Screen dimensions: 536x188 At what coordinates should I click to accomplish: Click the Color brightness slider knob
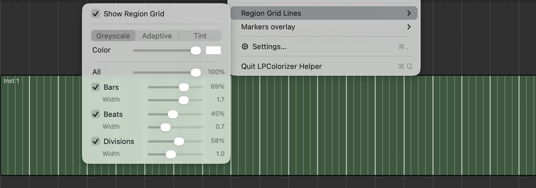[x=196, y=50]
